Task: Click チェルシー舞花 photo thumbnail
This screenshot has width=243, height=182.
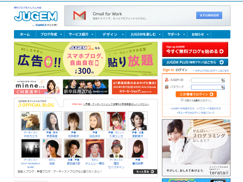Action: coord(95,148)
